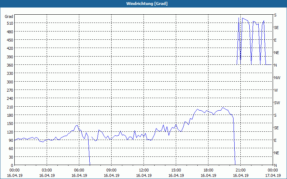This screenshot has width=287, height=179.
Task: Select the 12:00 time label
Action: (x=144, y=170)
